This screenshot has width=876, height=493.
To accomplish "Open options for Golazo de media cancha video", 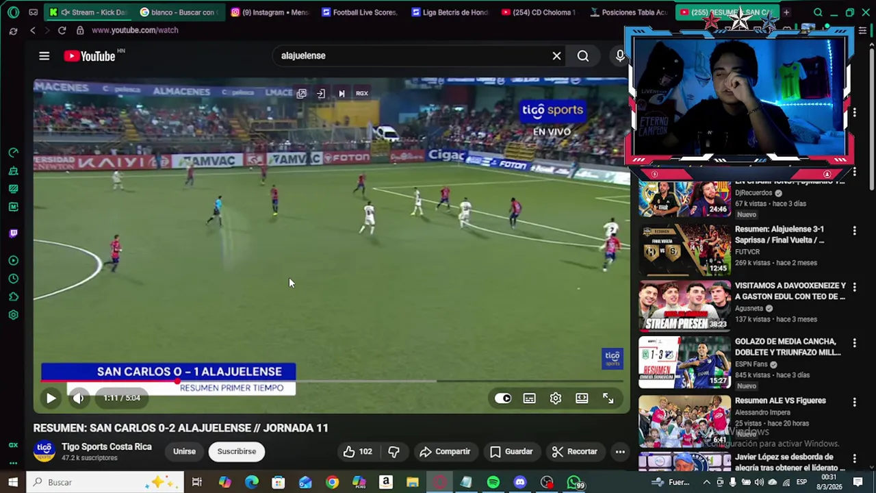I will click(854, 343).
